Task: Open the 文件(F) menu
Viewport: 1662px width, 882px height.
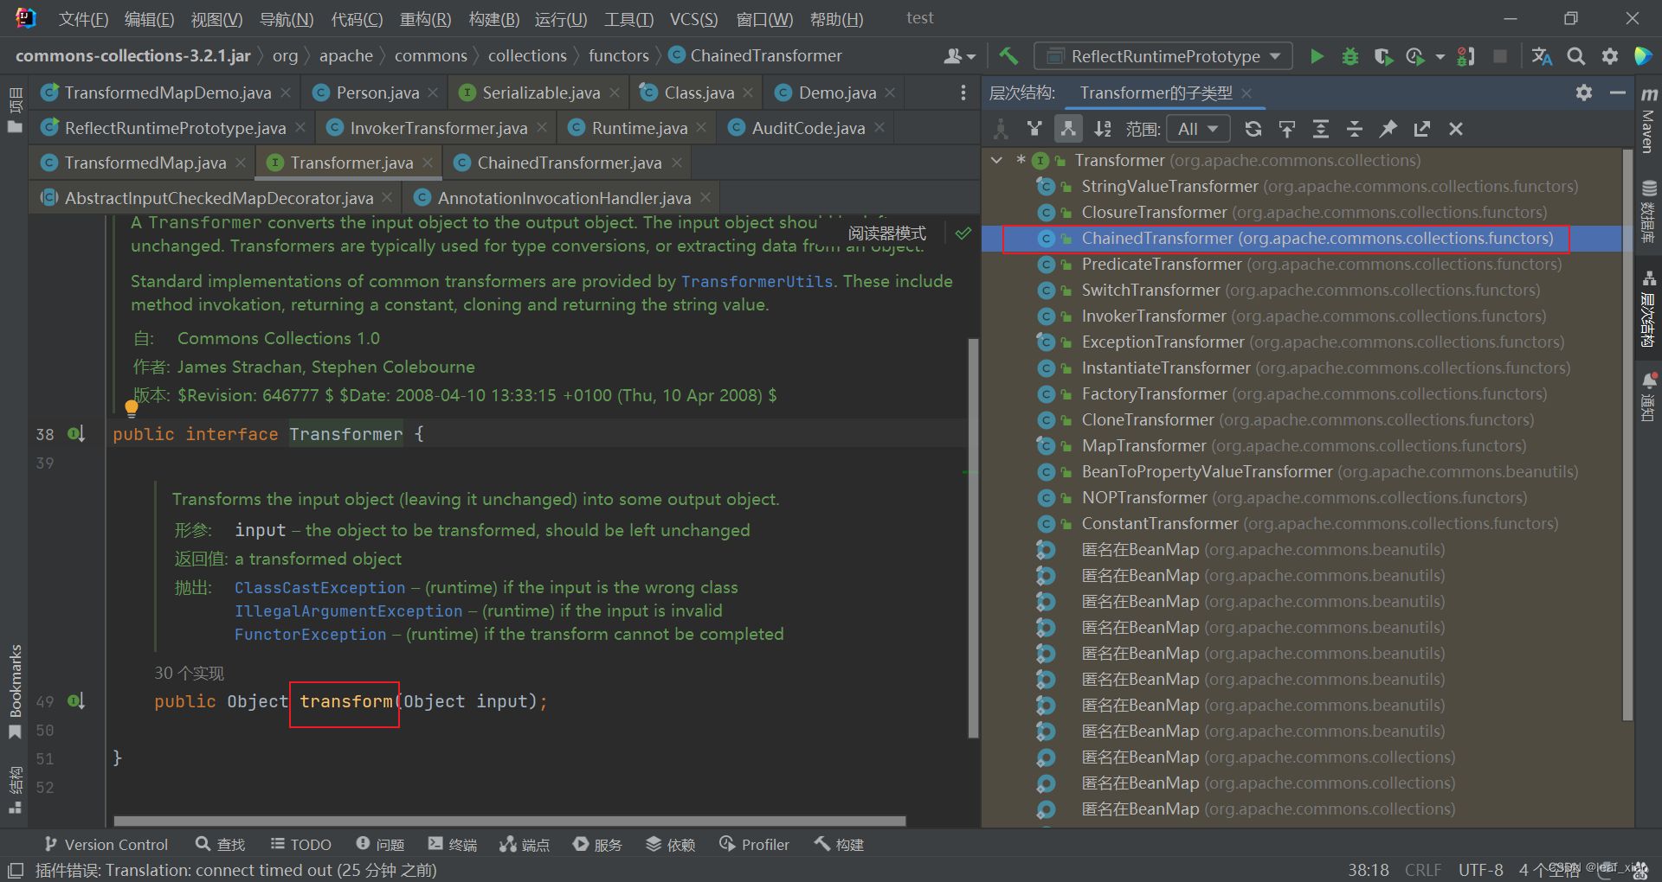Action: click(x=83, y=19)
